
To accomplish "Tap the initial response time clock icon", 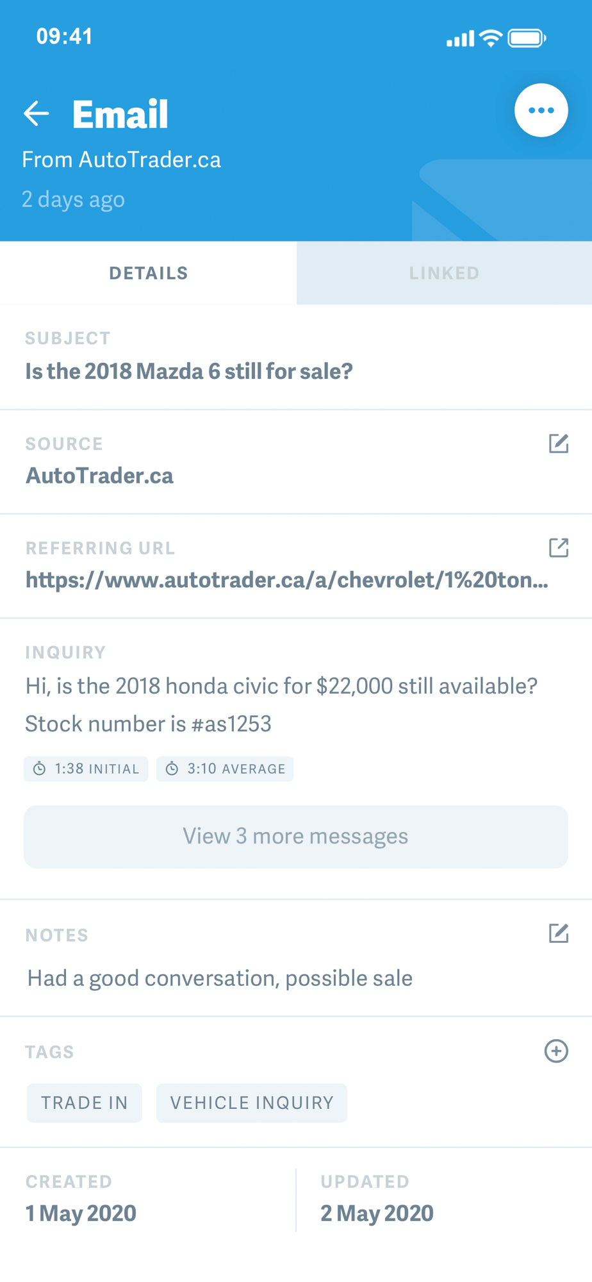I will pyautogui.click(x=40, y=769).
